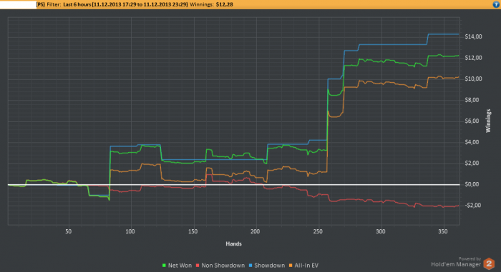Click the -$2,00 axis label
The width and height of the screenshot is (501, 272).
[473, 206]
